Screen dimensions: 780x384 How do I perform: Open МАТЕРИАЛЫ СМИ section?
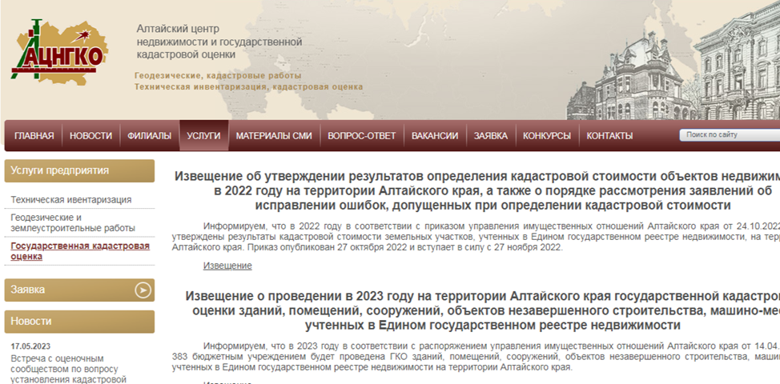pyautogui.click(x=274, y=136)
